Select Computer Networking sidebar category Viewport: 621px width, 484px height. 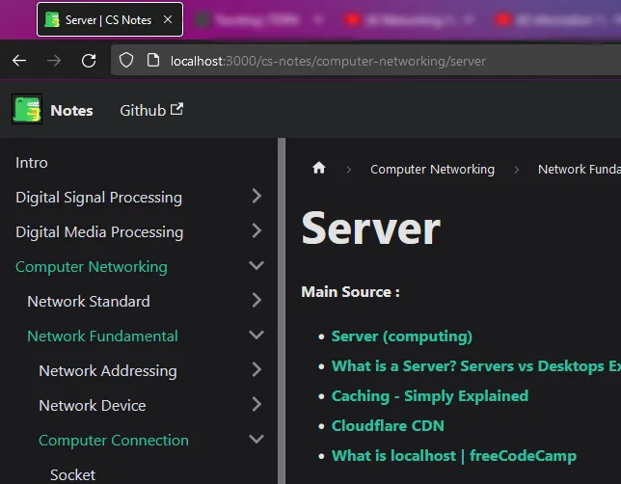pos(92,267)
